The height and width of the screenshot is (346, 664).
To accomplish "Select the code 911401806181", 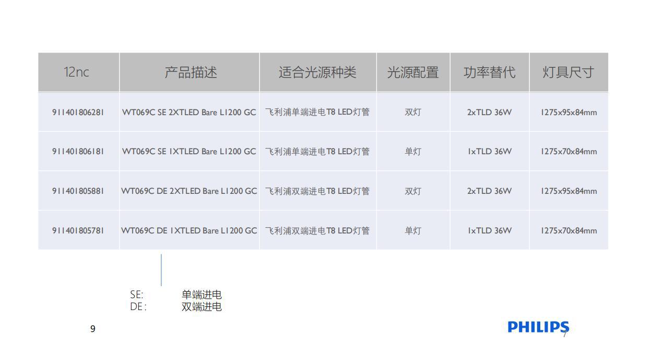I will click(x=78, y=152).
